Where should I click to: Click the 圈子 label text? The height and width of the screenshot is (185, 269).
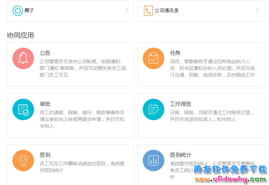tap(29, 10)
